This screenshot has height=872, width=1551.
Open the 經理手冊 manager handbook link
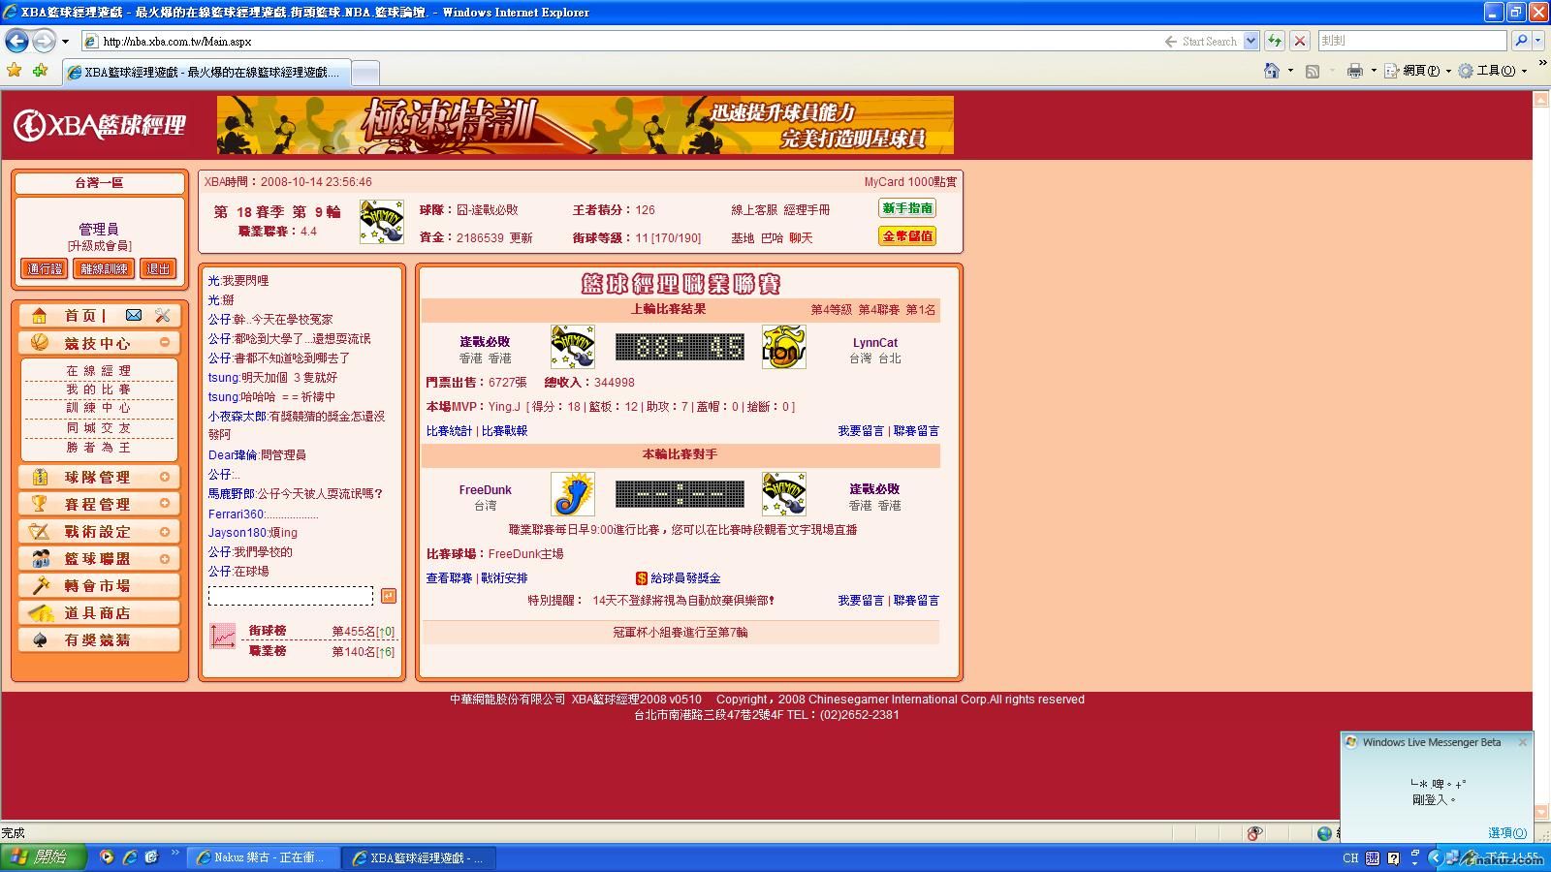tap(807, 210)
